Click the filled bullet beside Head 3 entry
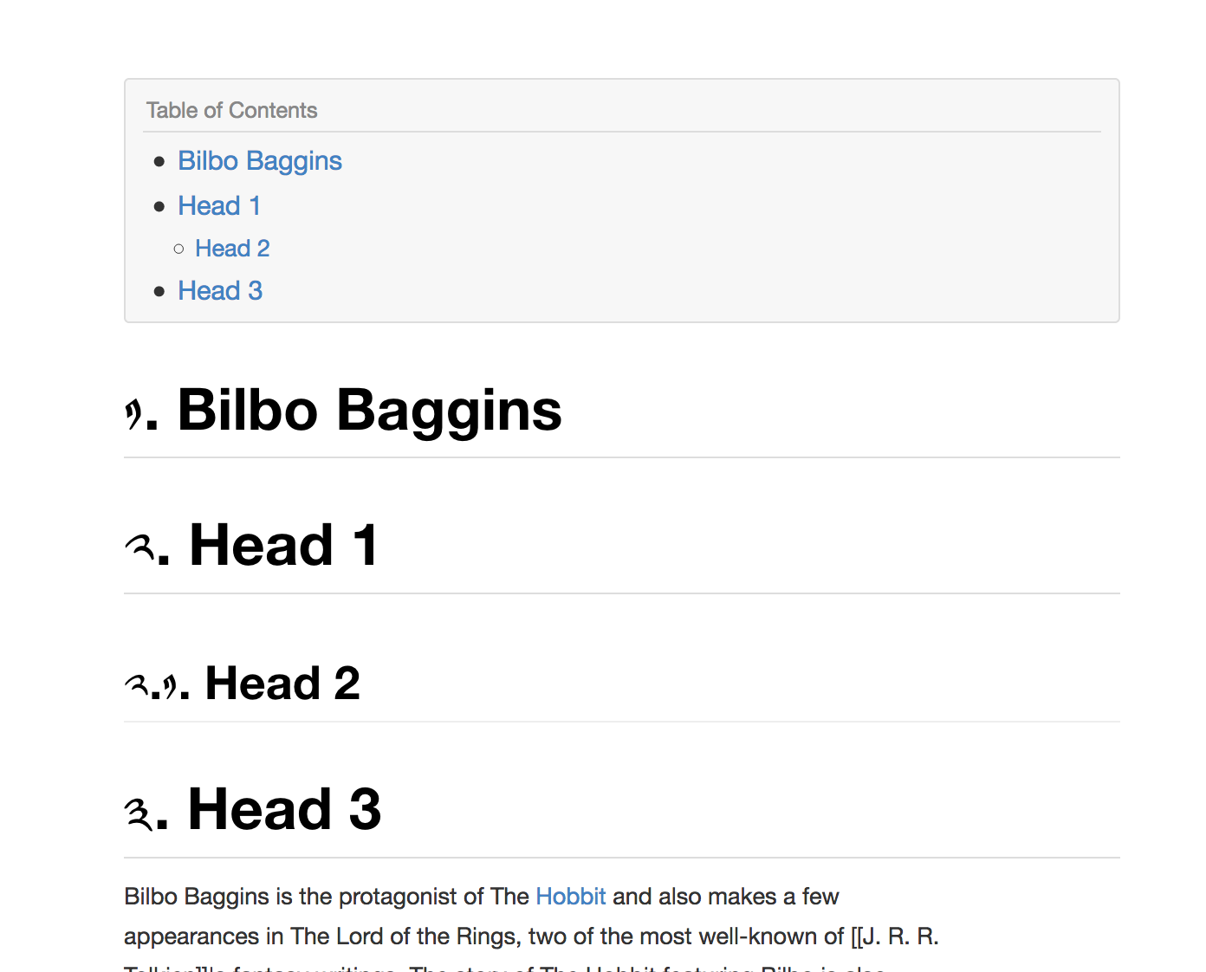The image size is (1206, 972). [x=159, y=292]
